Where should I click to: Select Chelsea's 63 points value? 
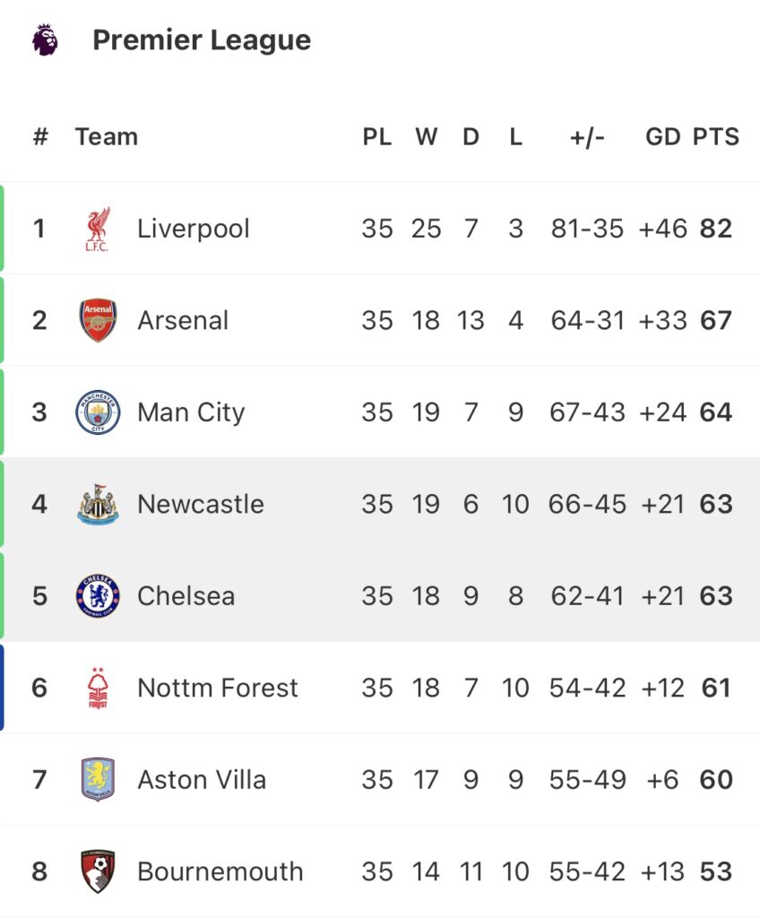[x=716, y=596]
